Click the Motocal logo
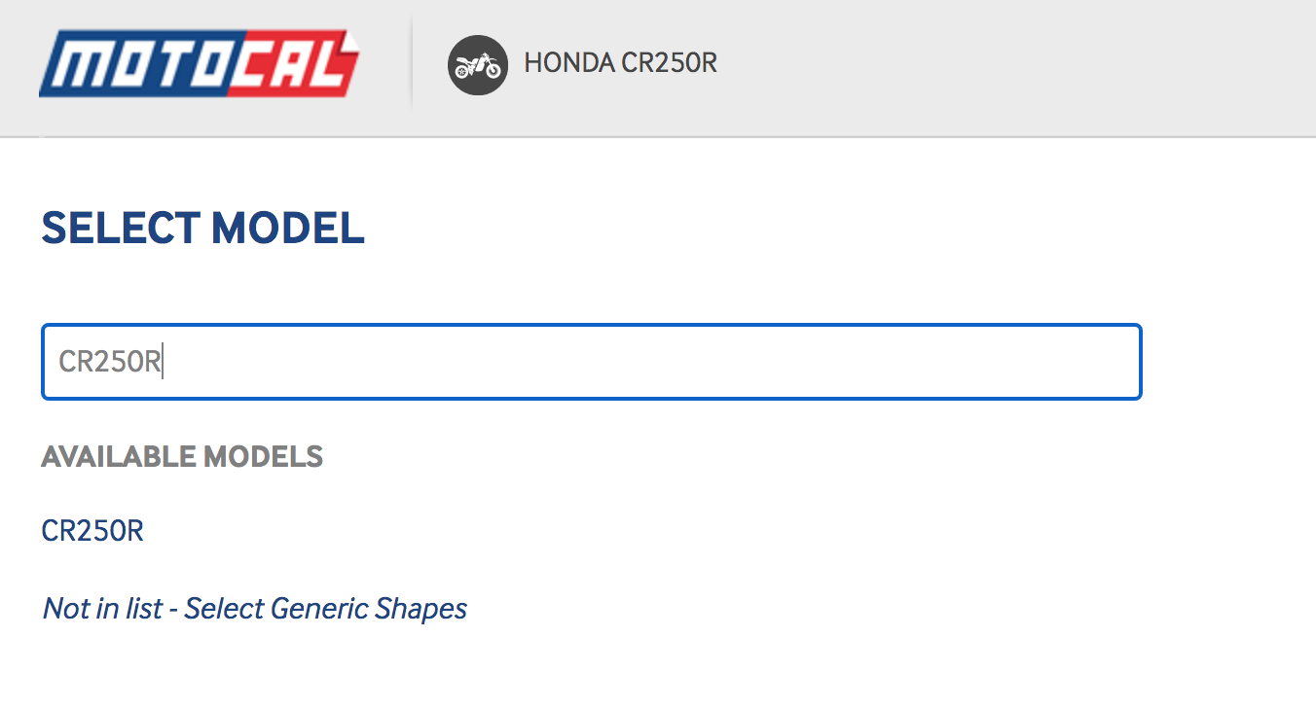Viewport: 1316px width, 708px height. (200, 64)
